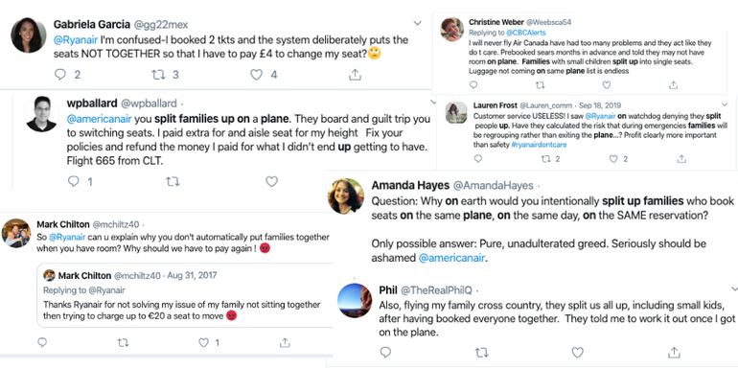Retweet Gabriela Garcia's Ryanair tweet

click(157, 75)
